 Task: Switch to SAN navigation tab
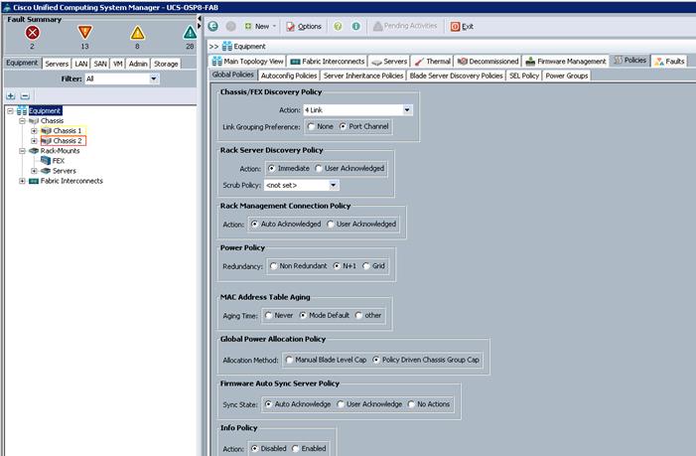(100, 64)
